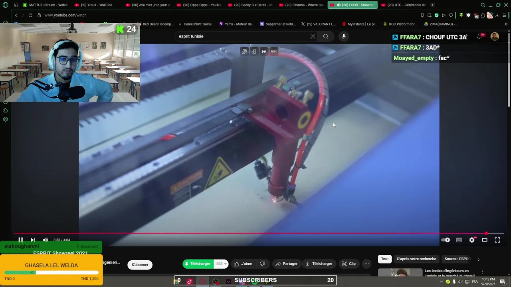Switch to the Yrouli - YouTube tab

(x=96, y=5)
